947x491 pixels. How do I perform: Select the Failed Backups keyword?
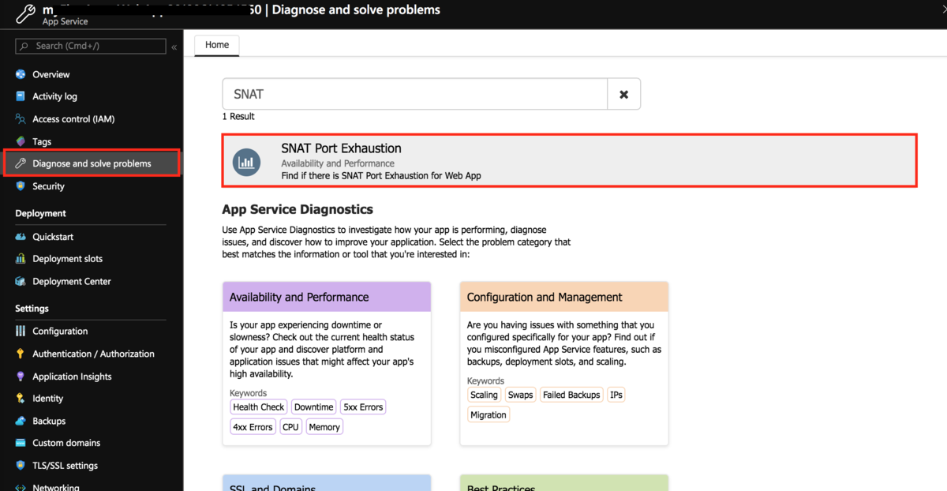tap(571, 395)
